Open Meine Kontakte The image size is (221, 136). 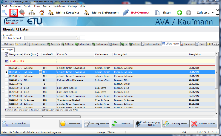click(64, 12)
